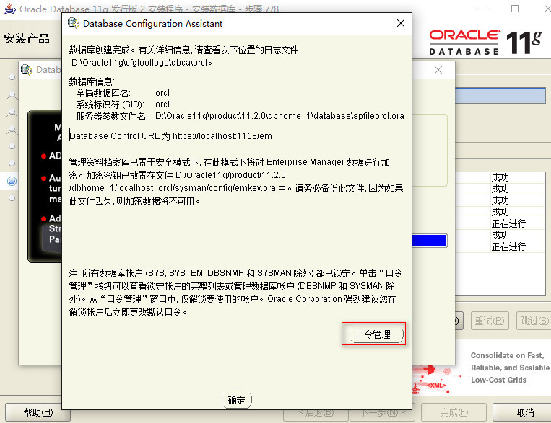Click the icon of the background Database dialog
This screenshot has height=423, width=551.
coord(27,70)
